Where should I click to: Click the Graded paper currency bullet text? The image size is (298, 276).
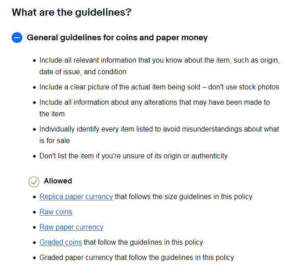pos(137,258)
